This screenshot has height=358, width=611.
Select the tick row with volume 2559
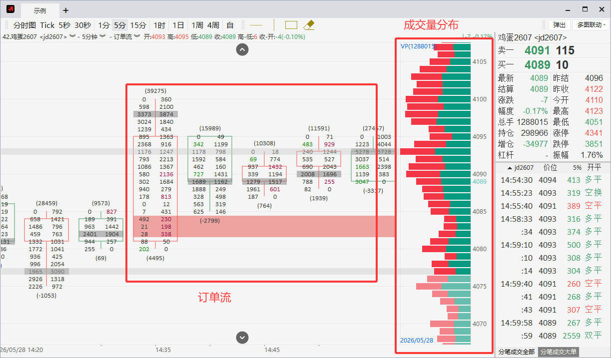(552, 336)
